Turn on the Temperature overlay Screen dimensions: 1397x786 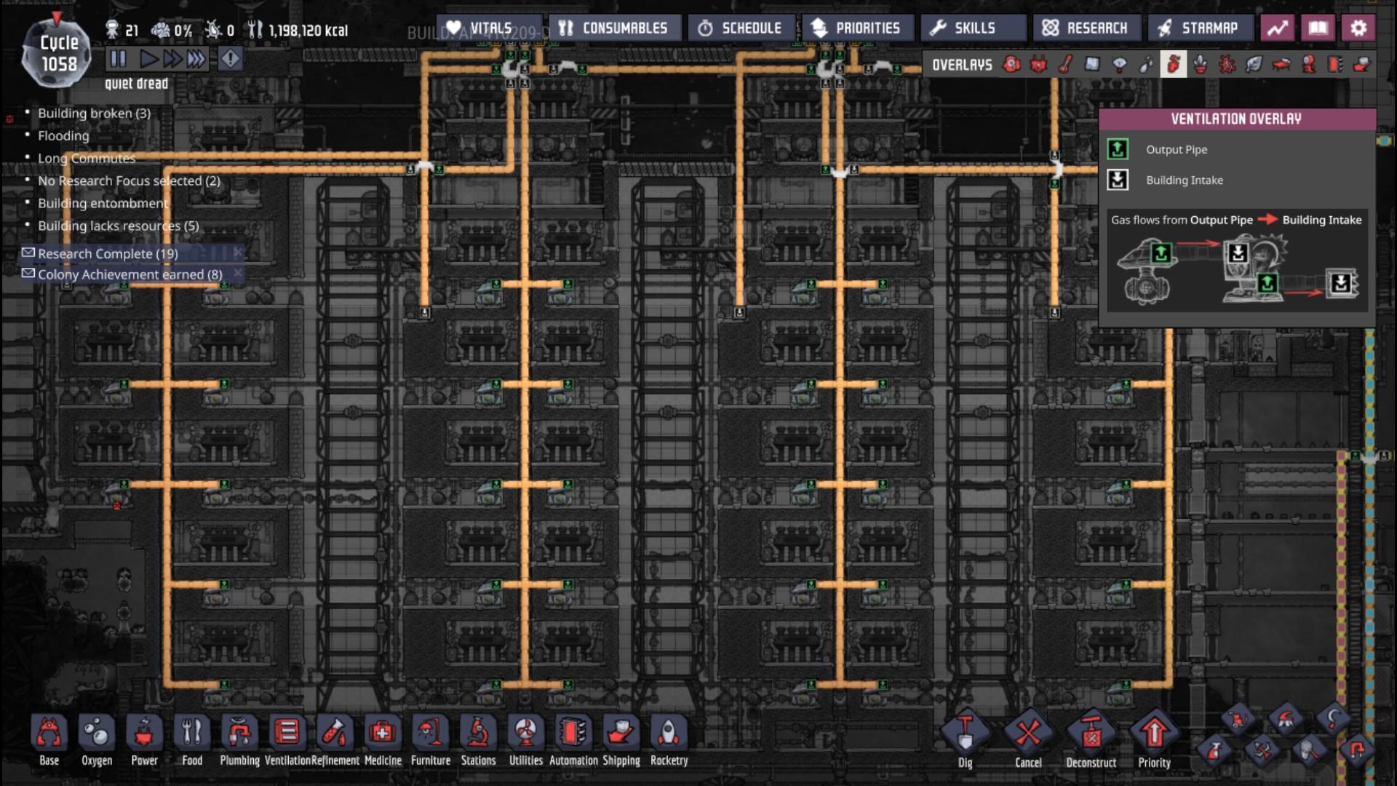1065,65
